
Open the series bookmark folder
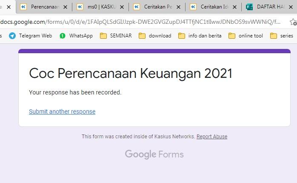click(281, 36)
